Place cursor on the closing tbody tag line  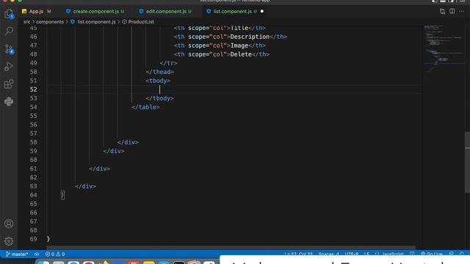click(160, 98)
